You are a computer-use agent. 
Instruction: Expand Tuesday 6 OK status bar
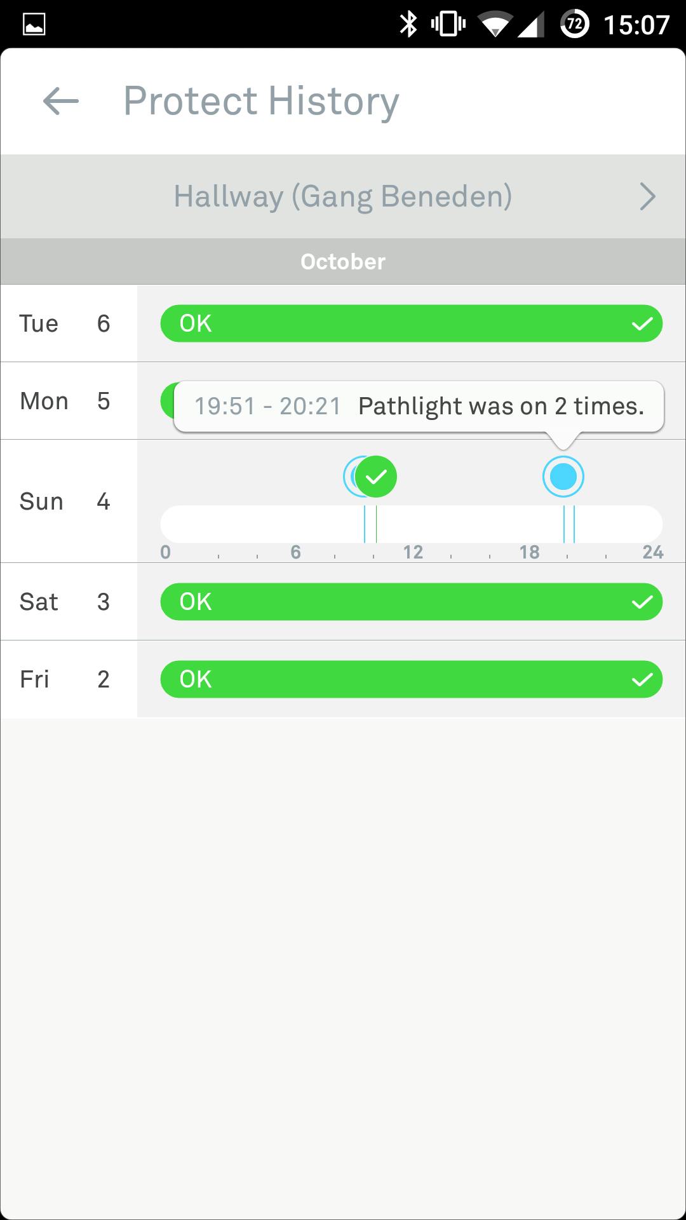[410, 323]
